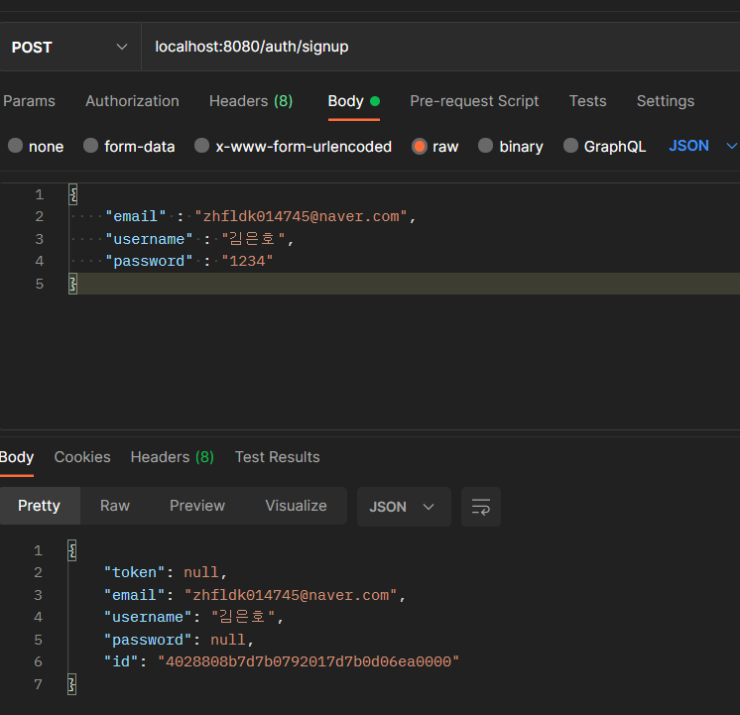
Task: Click the "token" key in response
Action: point(134,572)
